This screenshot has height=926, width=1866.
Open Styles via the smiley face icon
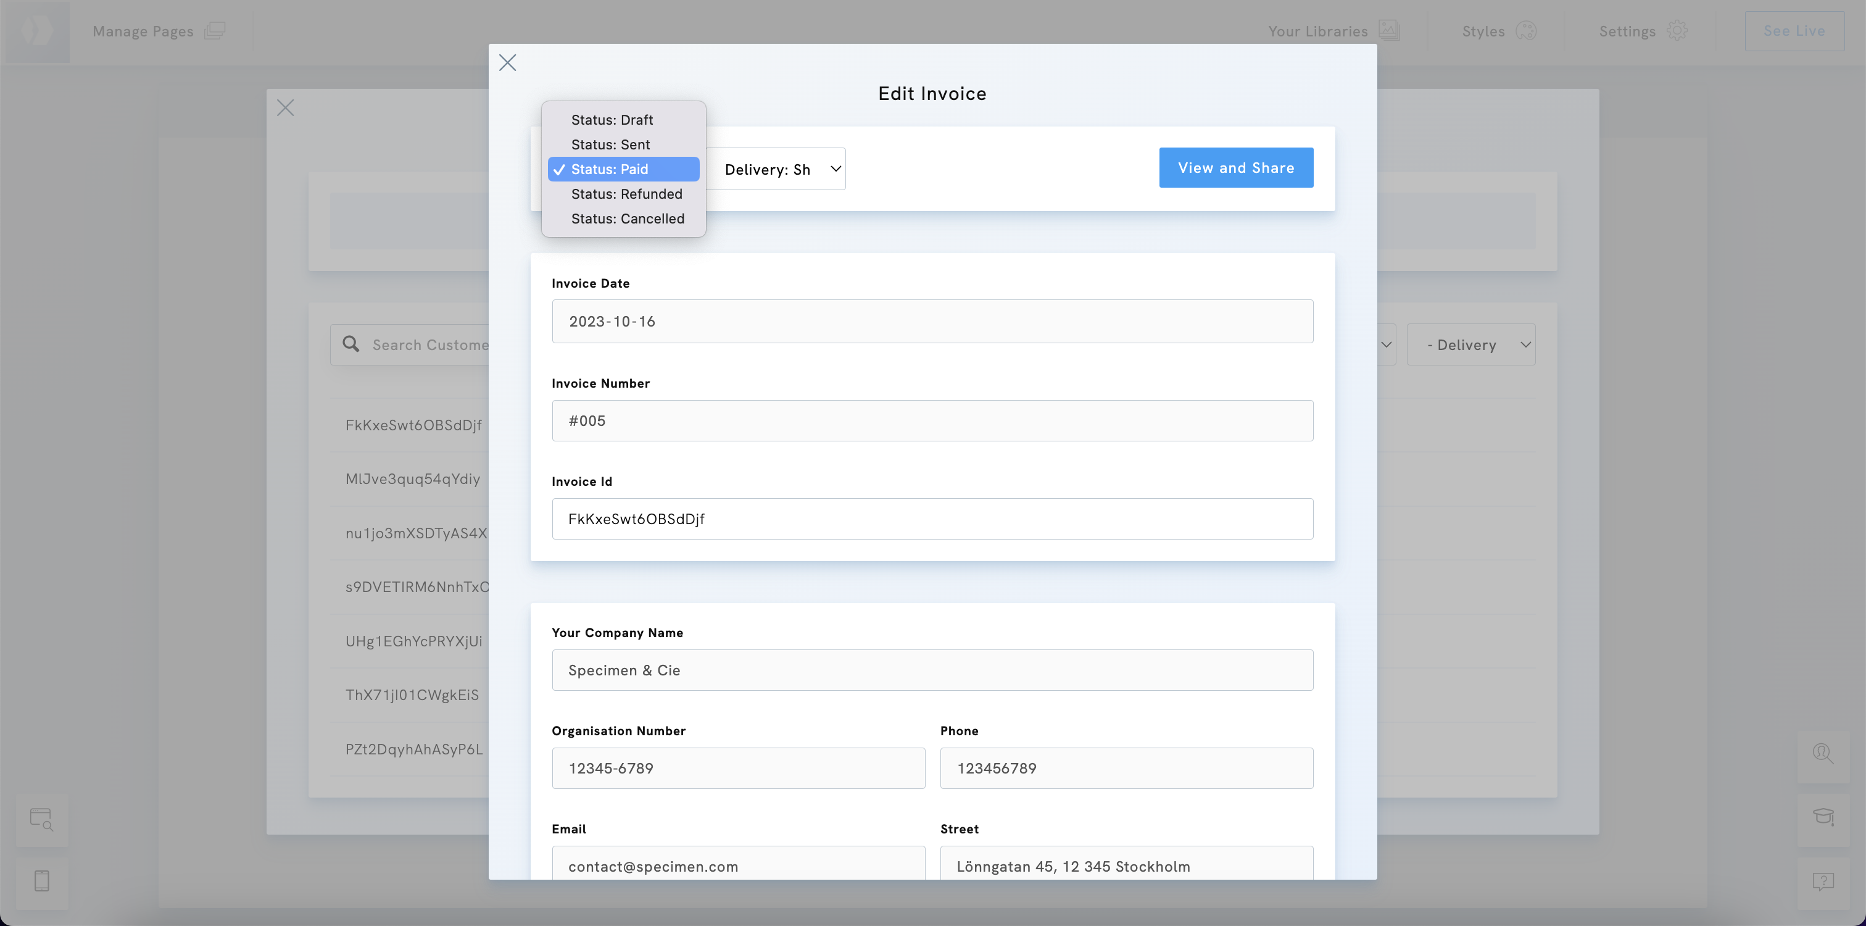point(1527,30)
